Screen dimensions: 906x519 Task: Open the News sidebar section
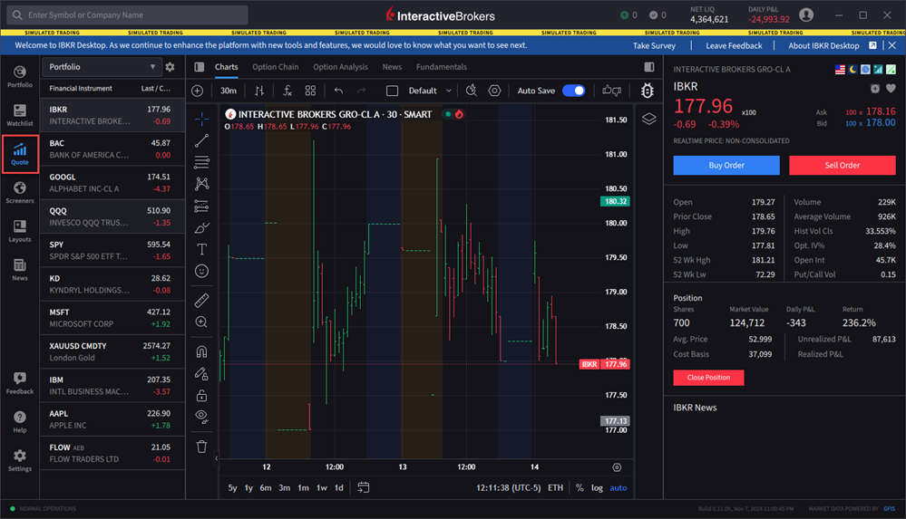pyautogui.click(x=20, y=270)
